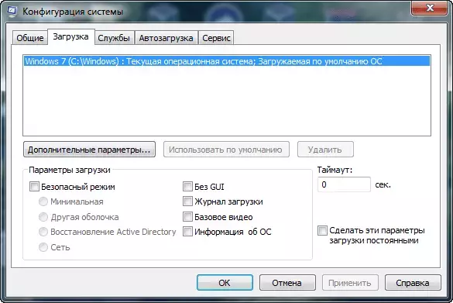This screenshot has height=303, width=453.
Task: Select the Минимальная radio option
Action: [x=43, y=201]
